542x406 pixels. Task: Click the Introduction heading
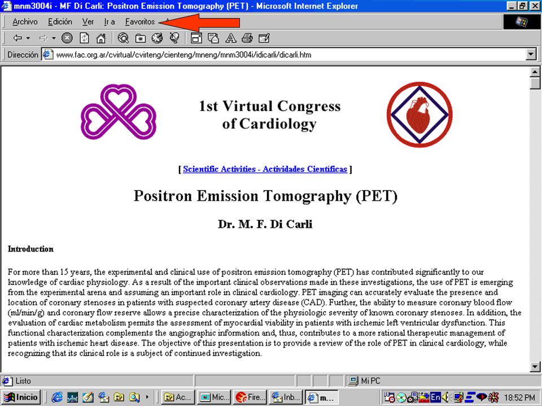[30, 249]
